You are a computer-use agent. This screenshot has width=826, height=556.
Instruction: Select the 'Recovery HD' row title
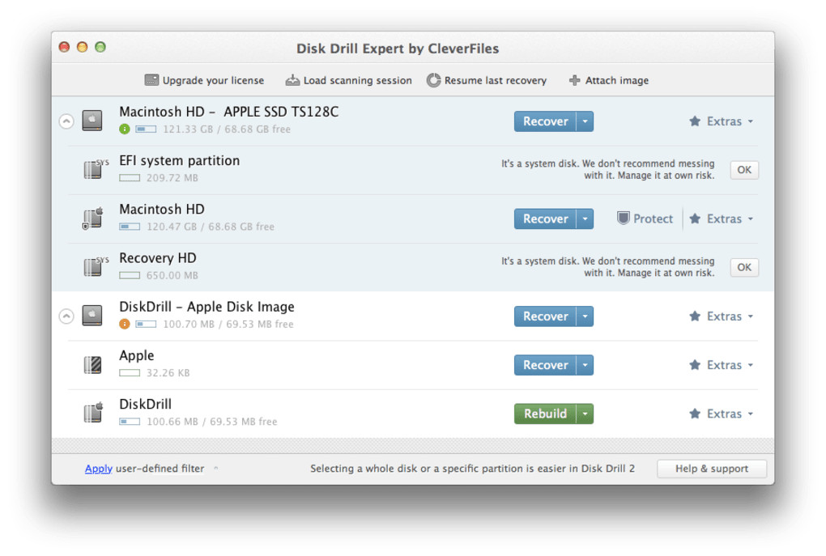pos(158,258)
